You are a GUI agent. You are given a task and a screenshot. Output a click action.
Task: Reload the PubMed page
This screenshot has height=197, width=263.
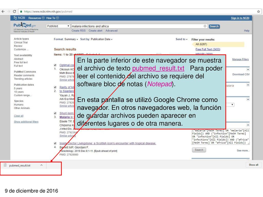[14, 11]
